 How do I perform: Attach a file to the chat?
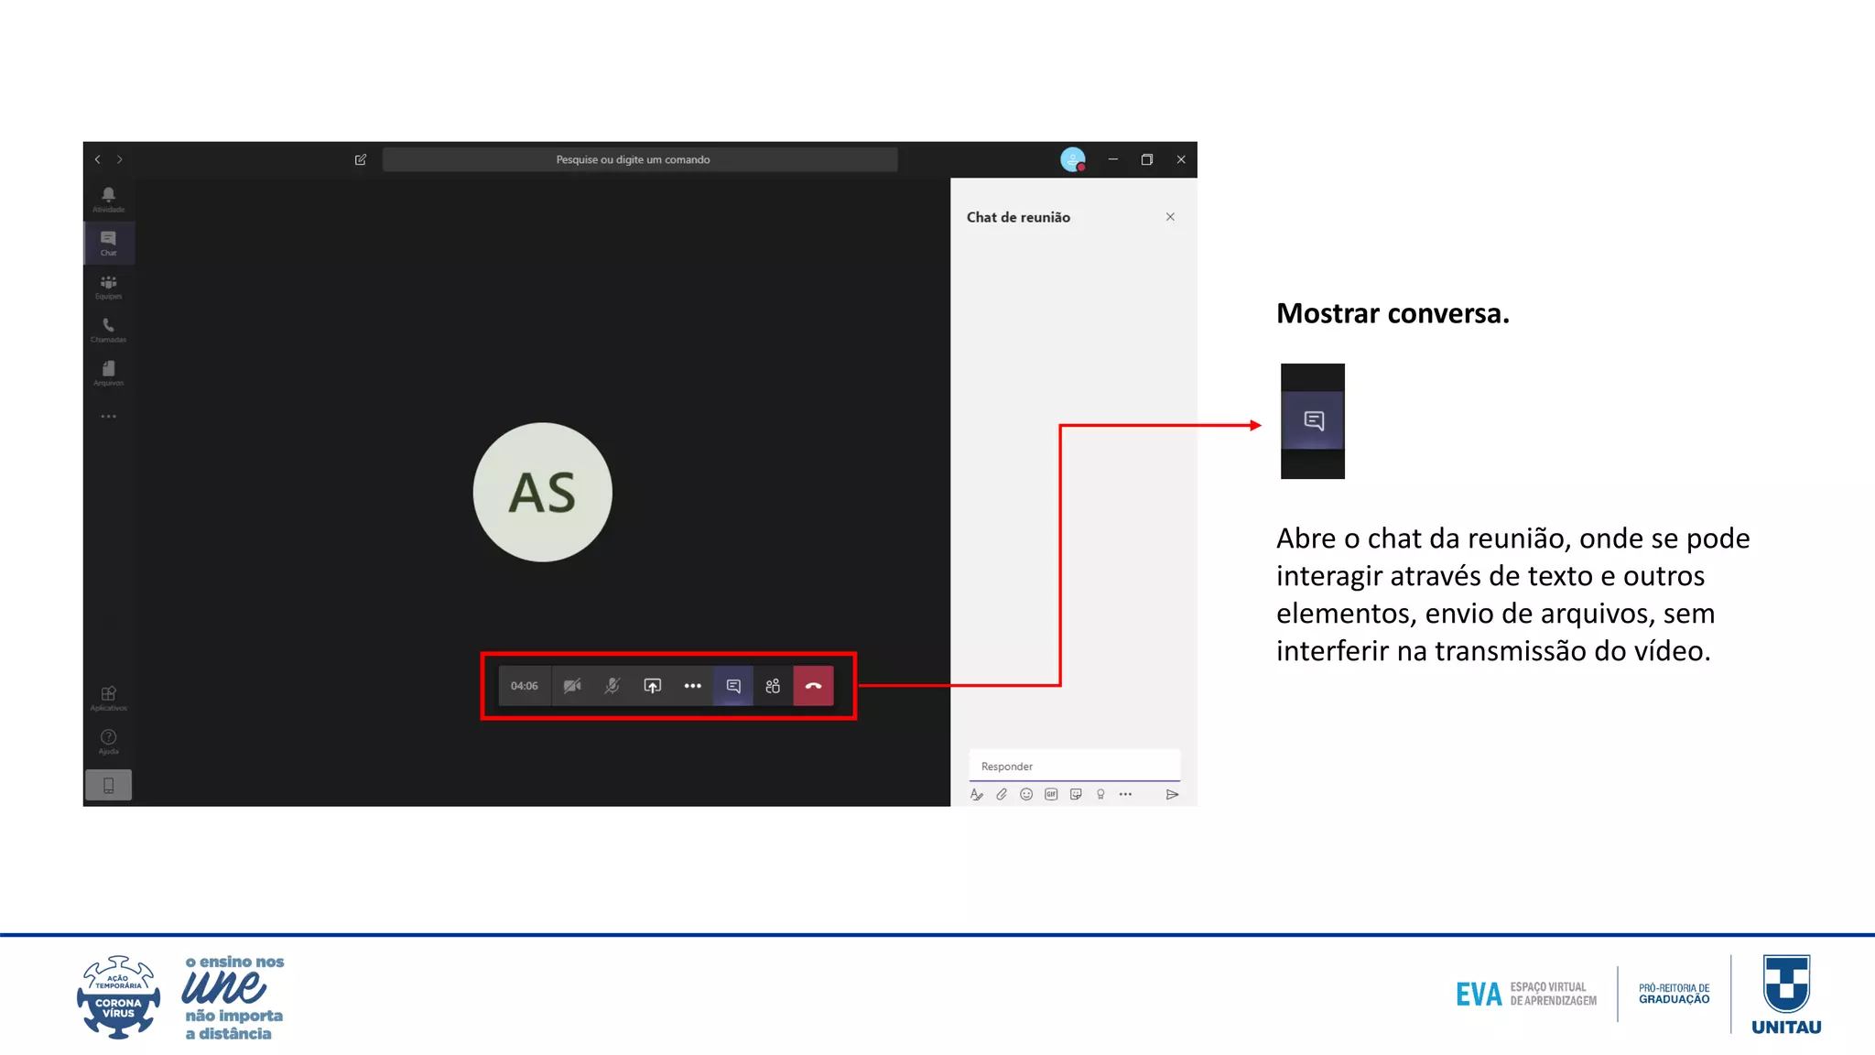coord(1002,795)
